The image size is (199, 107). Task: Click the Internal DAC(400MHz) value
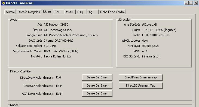[x=58, y=41]
